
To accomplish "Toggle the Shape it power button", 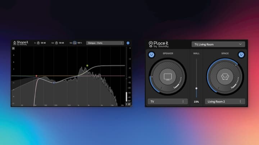I will click(x=128, y=43).
